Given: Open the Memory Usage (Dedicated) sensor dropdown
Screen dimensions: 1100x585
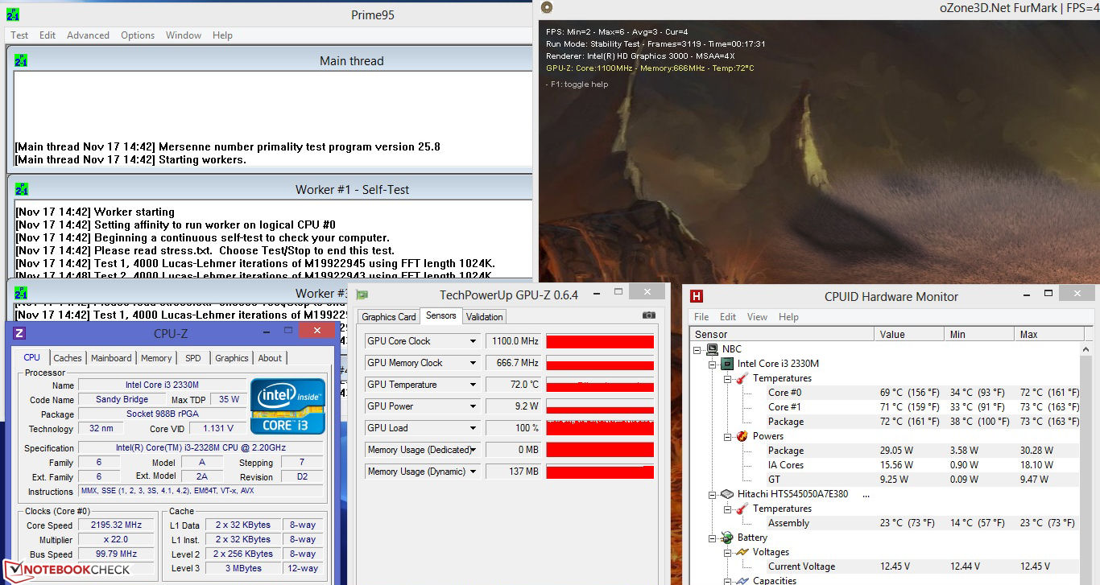Looking at the screenshot, I should click(473, 450).
